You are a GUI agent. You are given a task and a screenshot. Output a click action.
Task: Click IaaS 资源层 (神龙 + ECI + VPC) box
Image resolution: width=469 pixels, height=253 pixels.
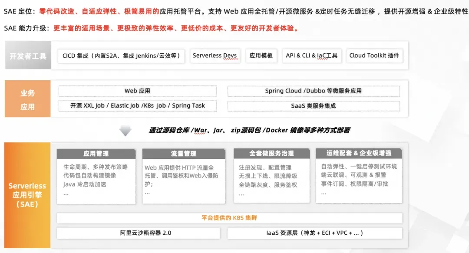click(315, 233)
